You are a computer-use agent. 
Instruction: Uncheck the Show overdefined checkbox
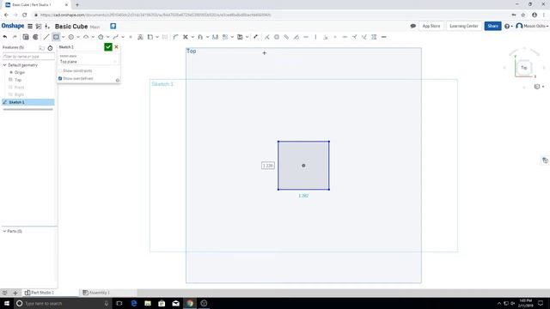pos(60,78)
